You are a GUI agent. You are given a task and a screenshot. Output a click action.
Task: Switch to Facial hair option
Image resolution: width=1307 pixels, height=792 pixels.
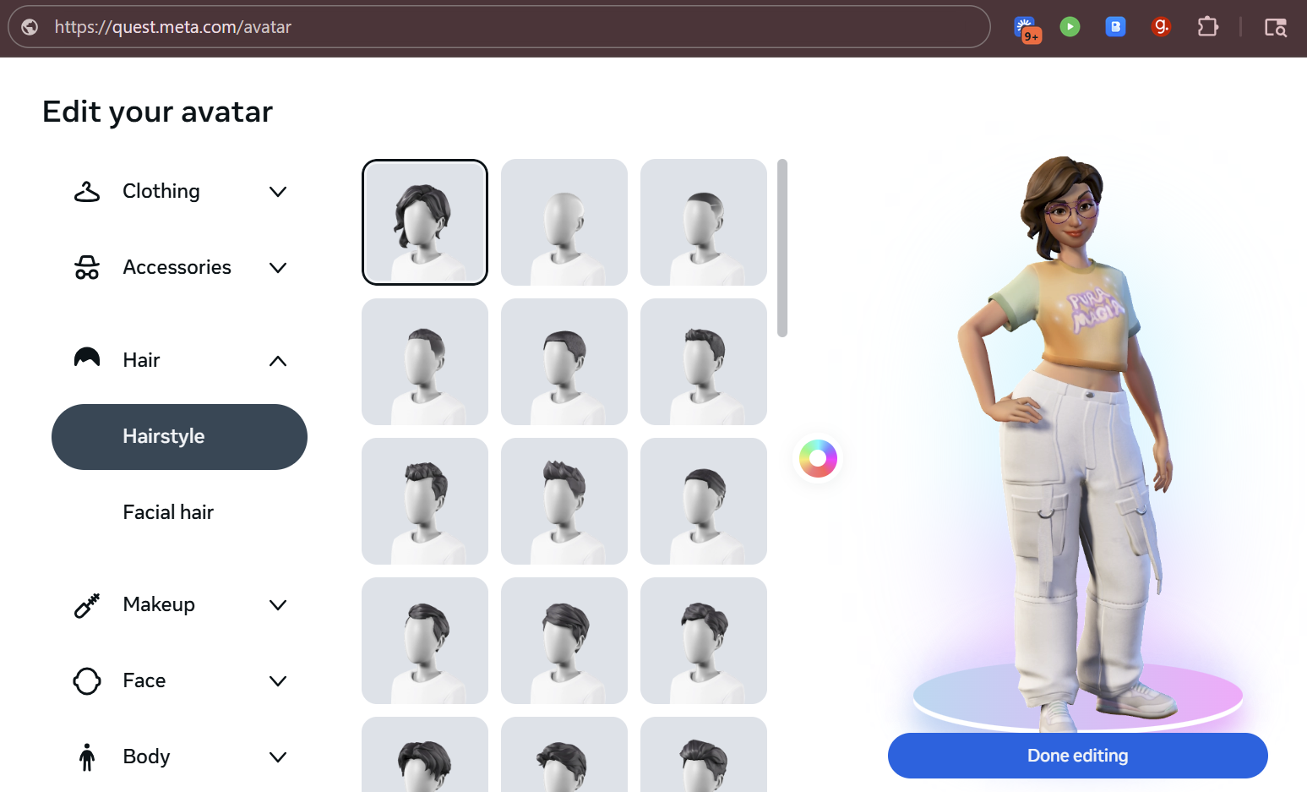pyautogui.click(x=168, y=512)
